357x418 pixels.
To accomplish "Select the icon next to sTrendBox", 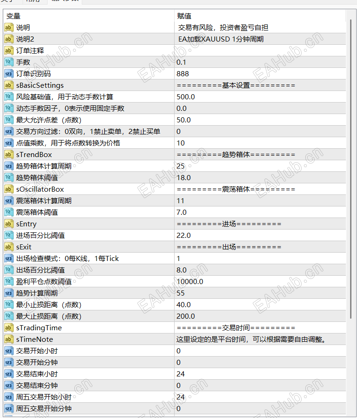I will pyautogui.click(x=8, y=155).
